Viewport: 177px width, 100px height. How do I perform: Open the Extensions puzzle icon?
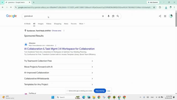pos(160,7)
